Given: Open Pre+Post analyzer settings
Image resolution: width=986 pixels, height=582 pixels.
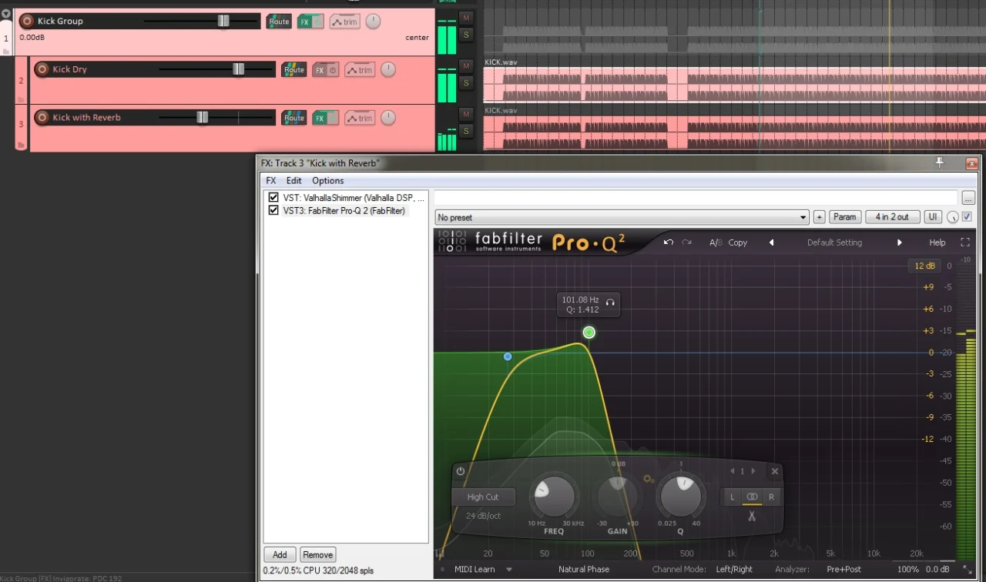Looking at the screenshot, I should (x=844, y=570).
